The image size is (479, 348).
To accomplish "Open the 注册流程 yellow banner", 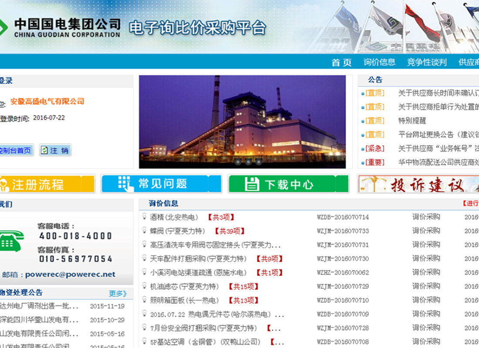I will [47, 184].
